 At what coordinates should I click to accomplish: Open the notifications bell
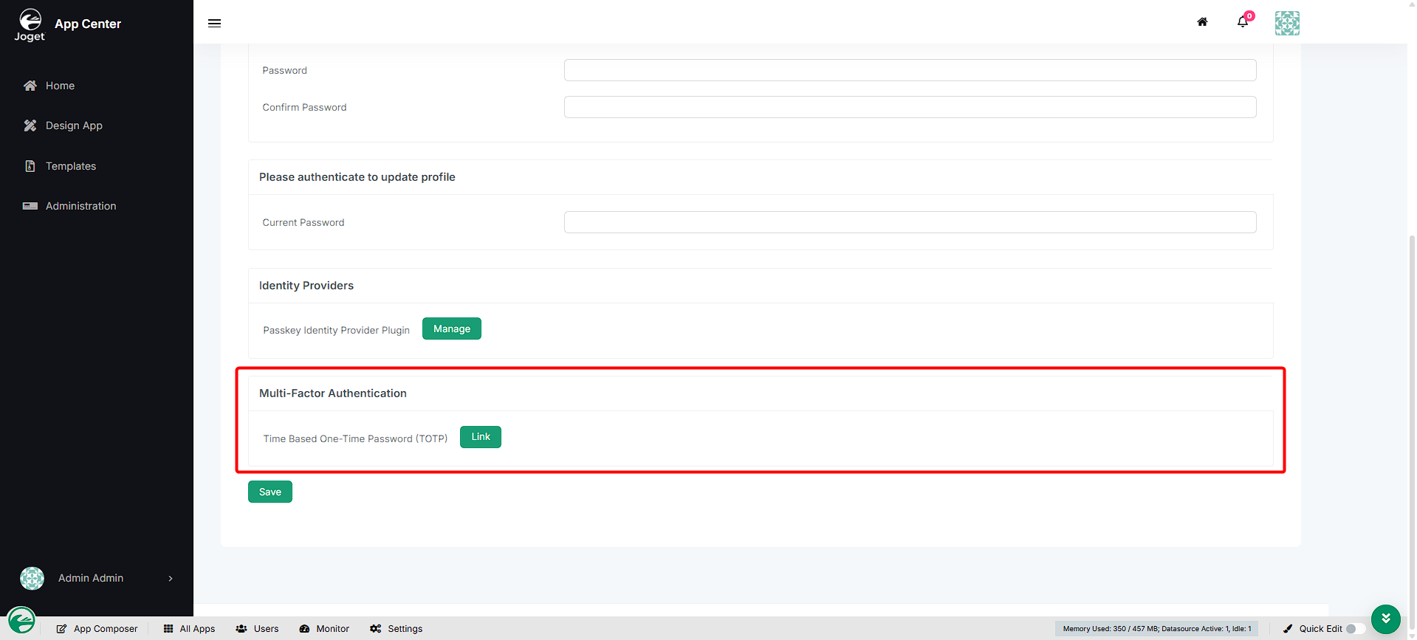point(1243,21)
